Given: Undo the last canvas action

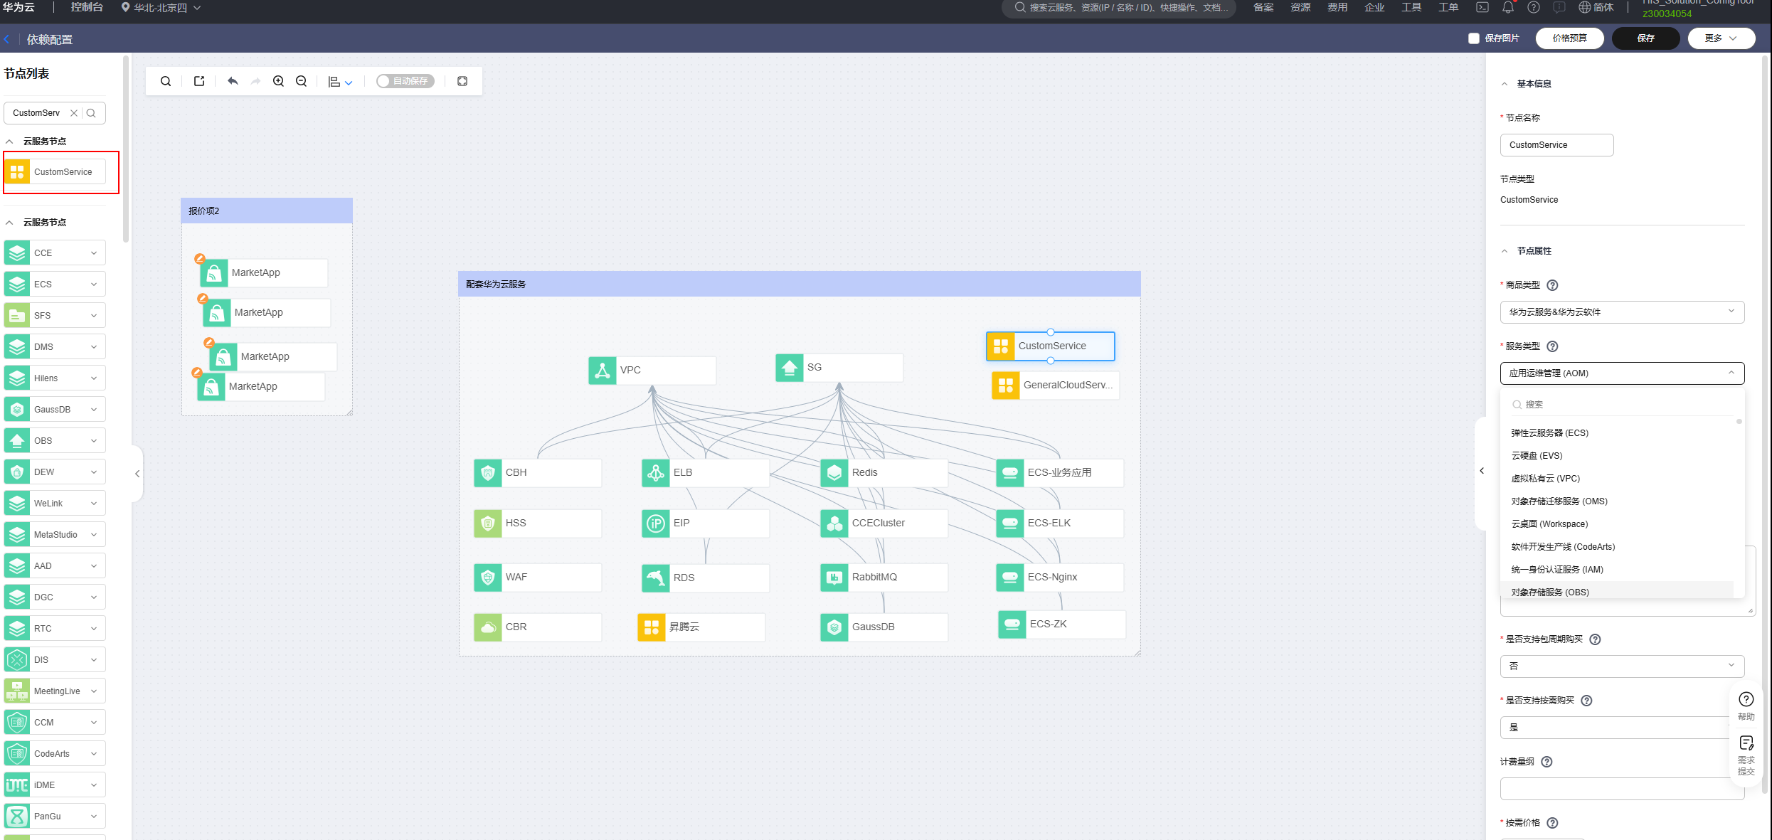Looking at the screenshot, I should pos(233,81).
